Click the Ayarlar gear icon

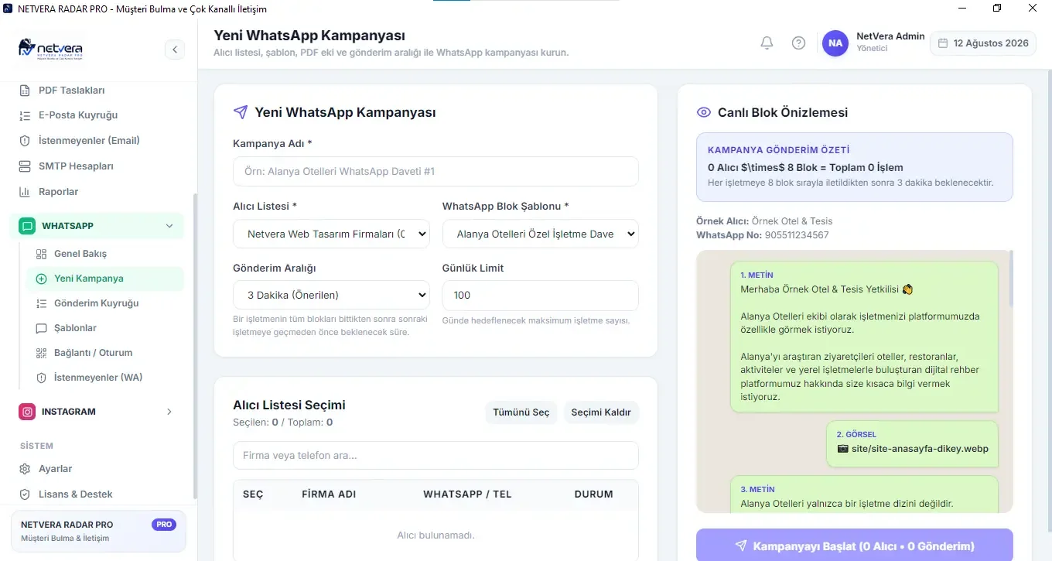tap(25, 469)
